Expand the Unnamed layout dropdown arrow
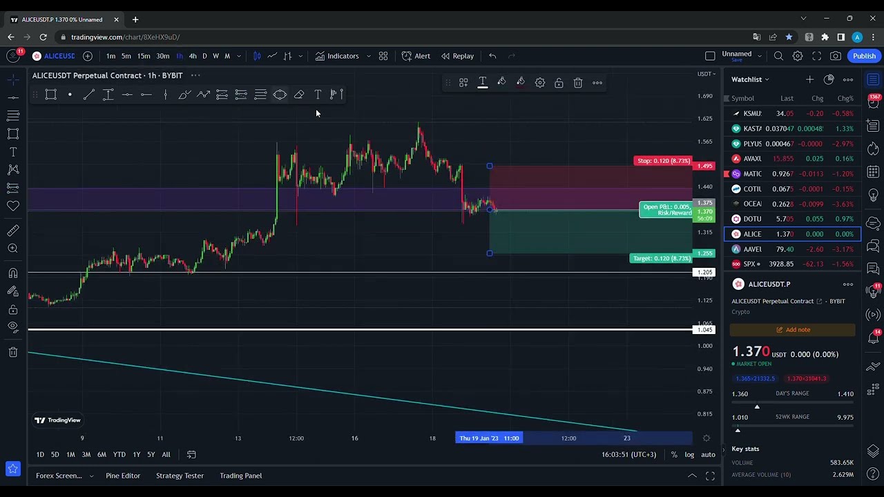This screenshot has width=884, height=497. click(x=760, y=56)
